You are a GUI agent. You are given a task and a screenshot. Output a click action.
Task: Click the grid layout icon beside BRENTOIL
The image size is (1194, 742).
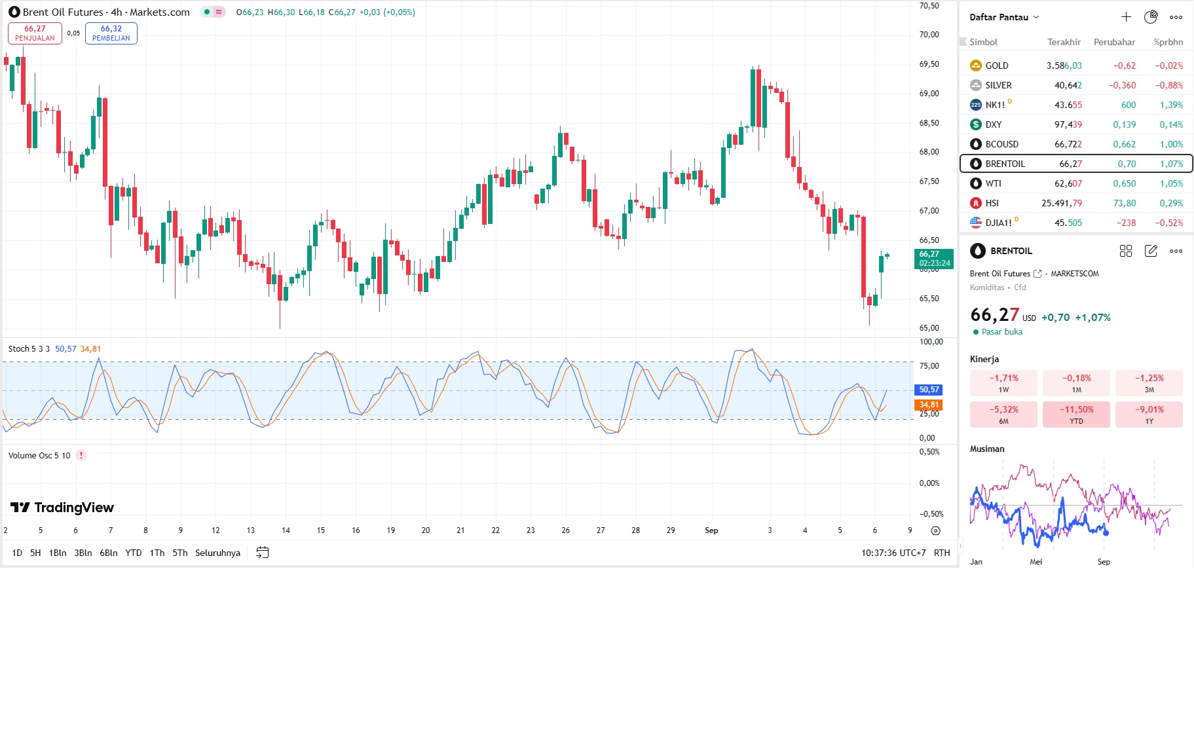tap(1126, 251)
